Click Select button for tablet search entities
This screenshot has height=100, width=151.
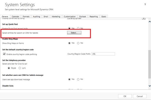tap(74, 33)
